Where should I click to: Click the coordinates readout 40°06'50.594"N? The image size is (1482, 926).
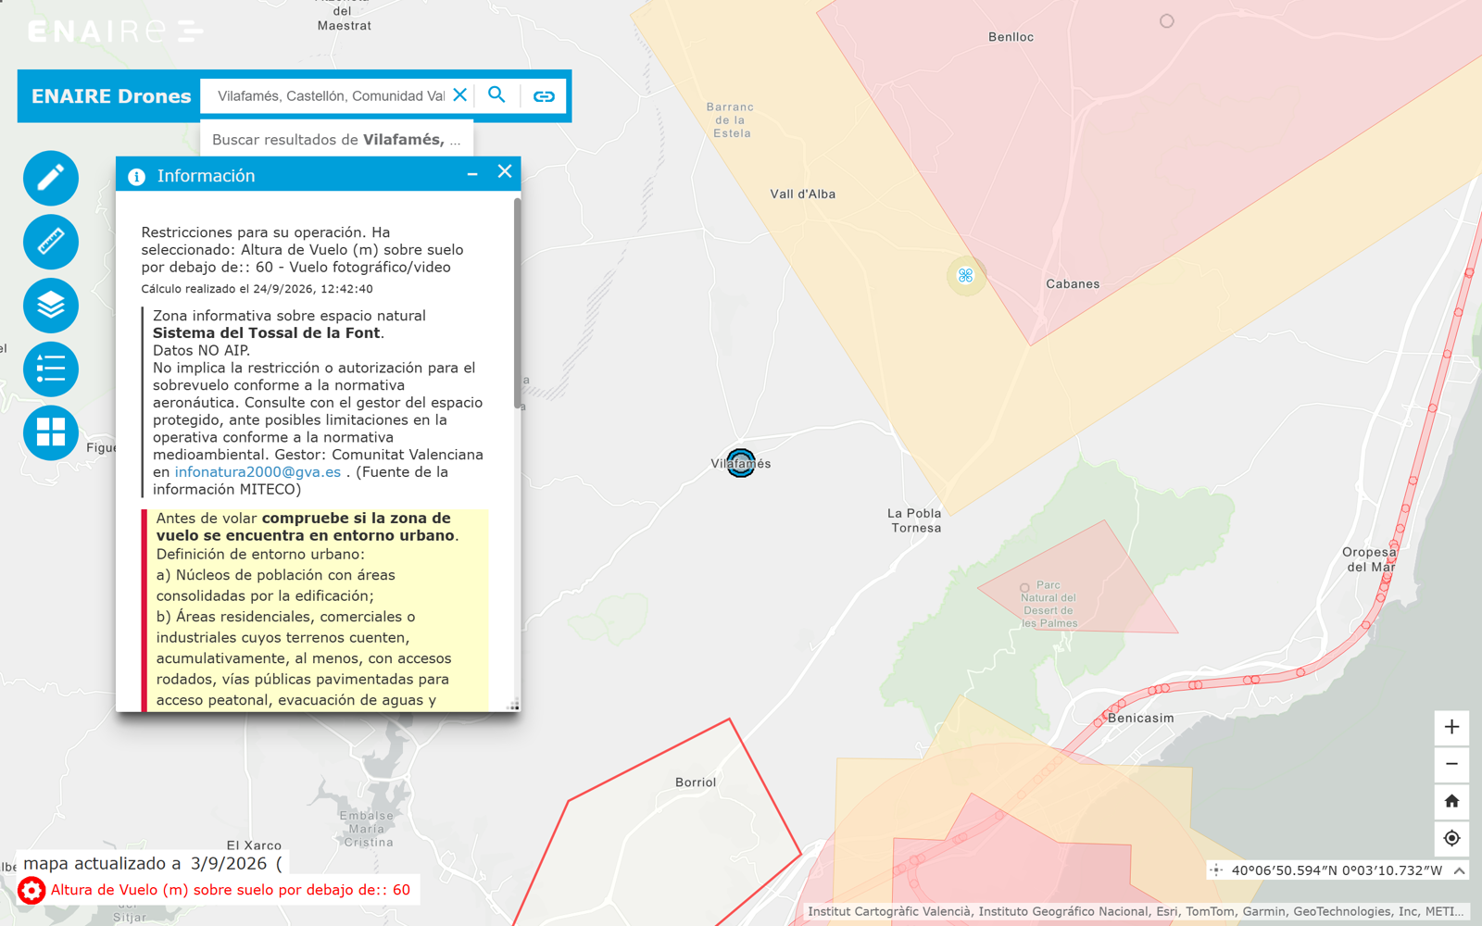pos(1337,870)
